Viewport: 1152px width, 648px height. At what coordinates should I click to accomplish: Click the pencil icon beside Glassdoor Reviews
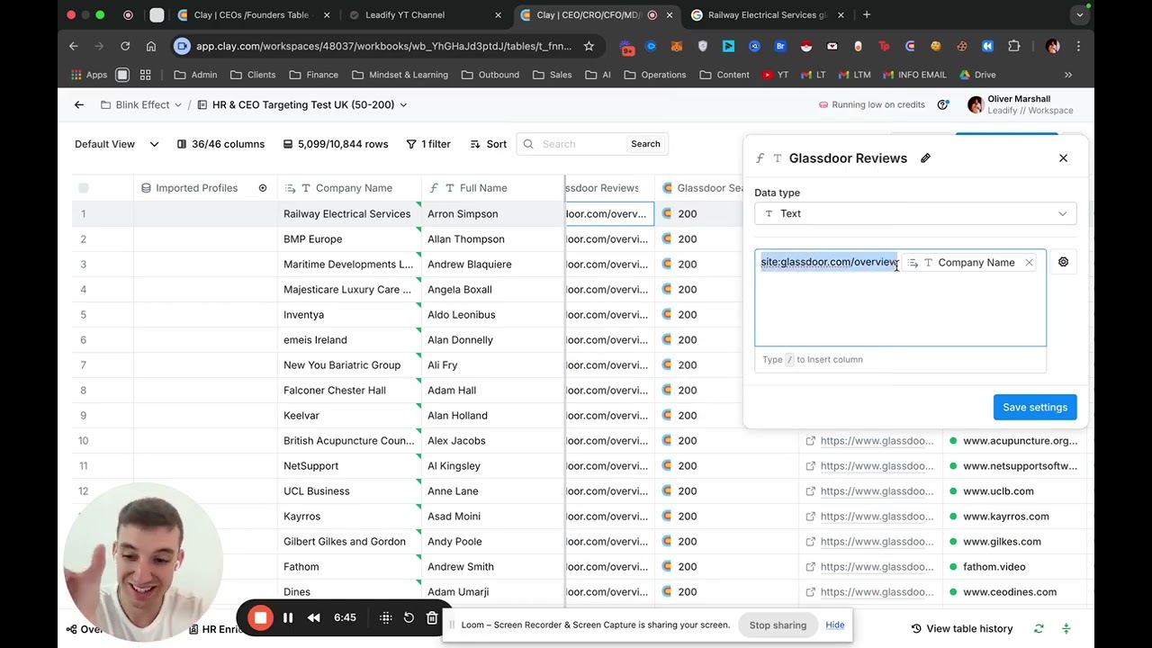(x=925, y=158)
